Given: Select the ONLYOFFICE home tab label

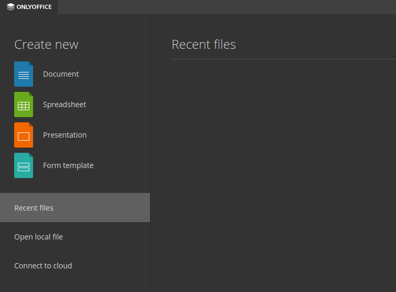Looking at the screenshot, I should tap(34, 7).
